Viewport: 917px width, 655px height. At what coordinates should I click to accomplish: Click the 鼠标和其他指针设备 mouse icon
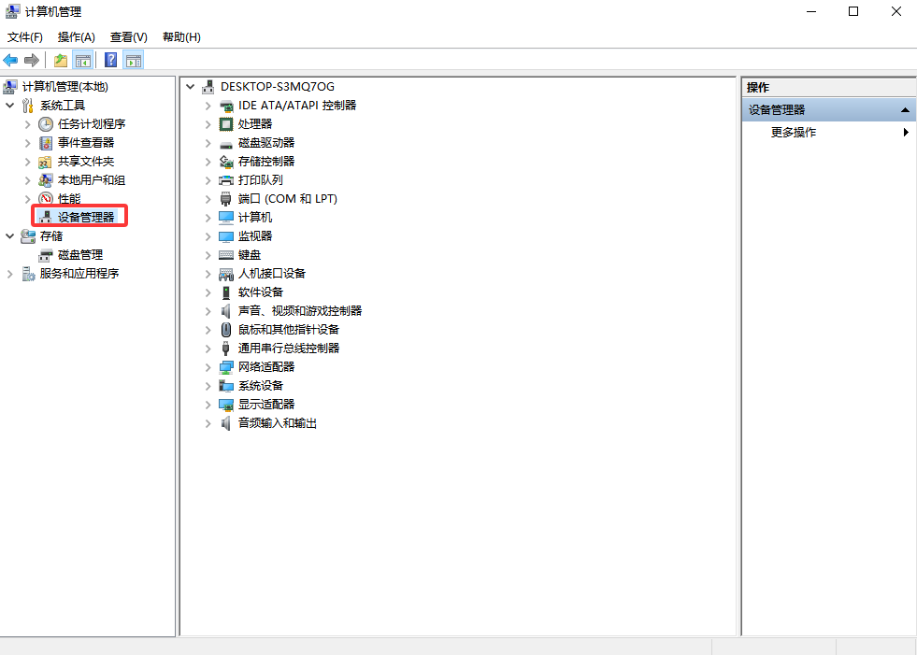pyautogui.click(x=225, y=330)
